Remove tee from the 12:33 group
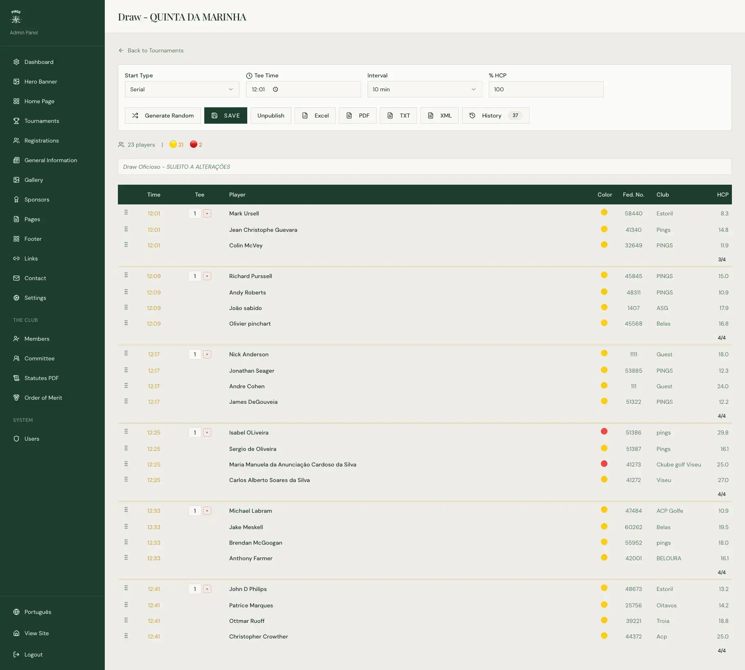 tap(207, 511)
